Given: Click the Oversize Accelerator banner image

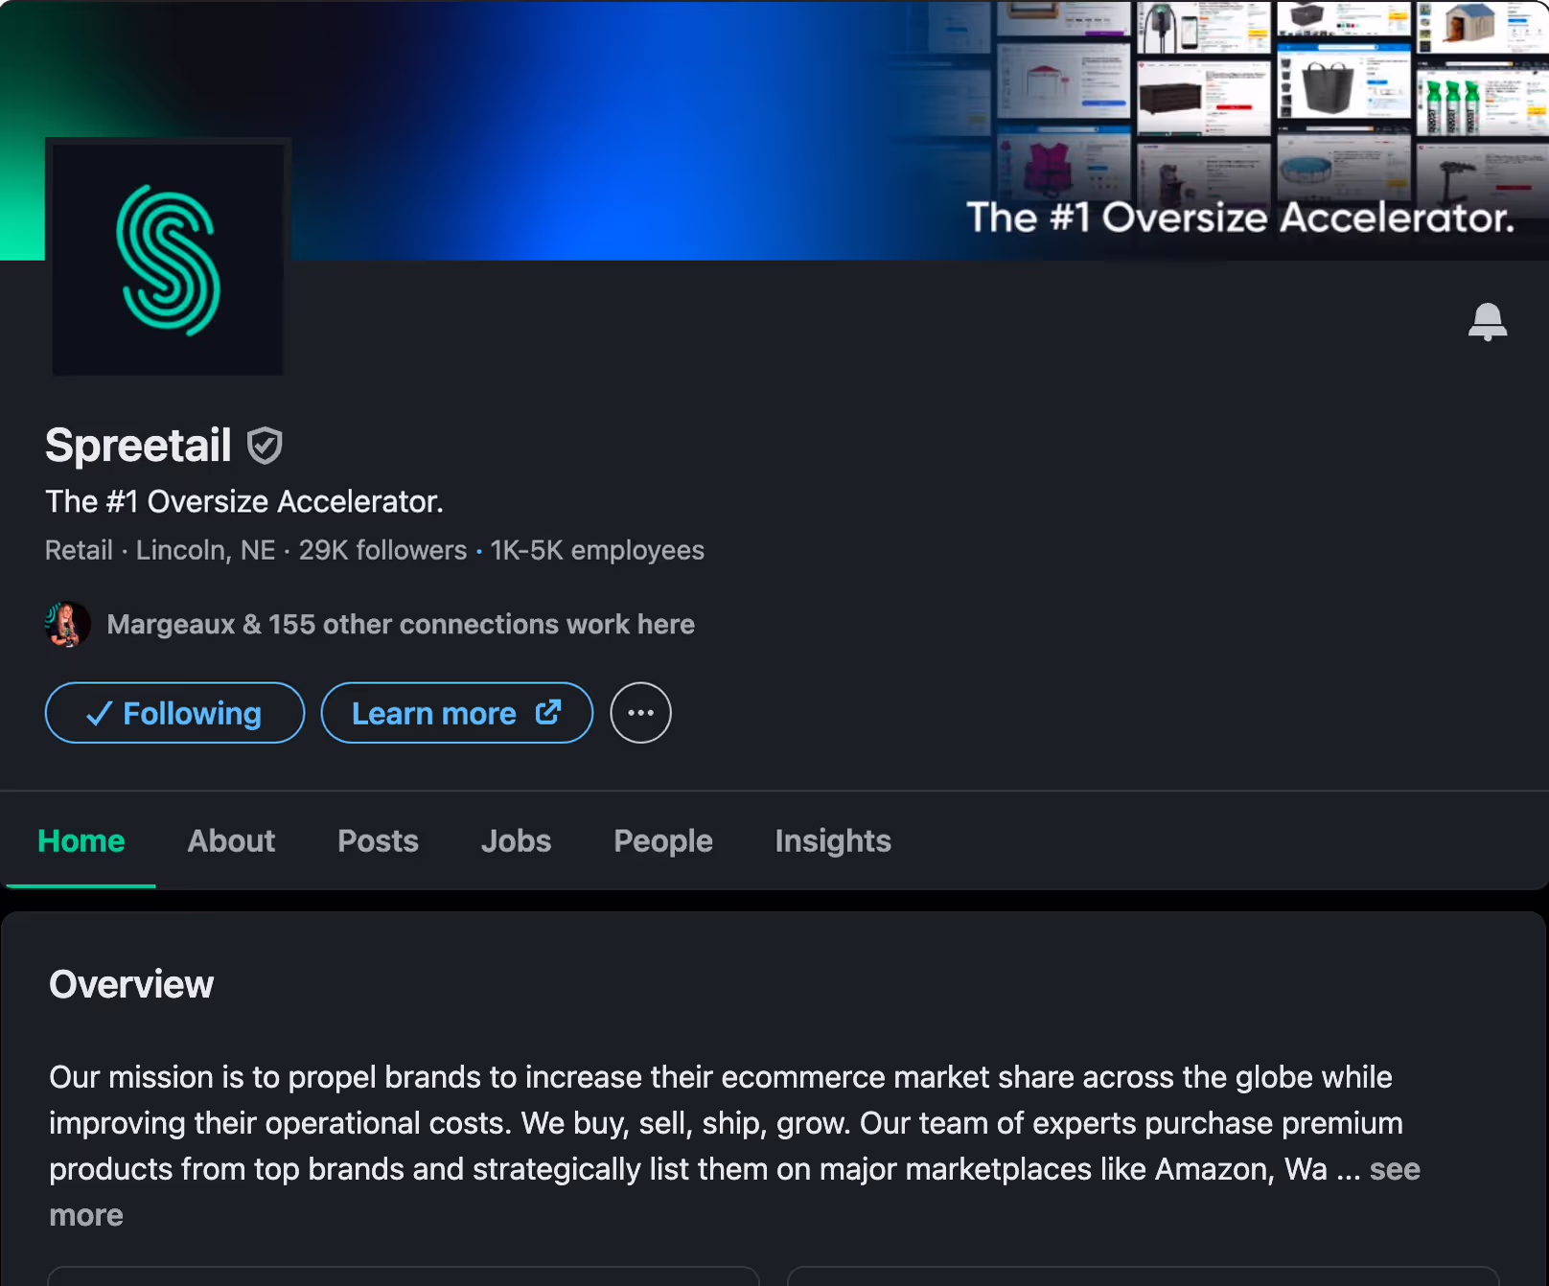Looking at the screenshot, I should (x=774, y=130).
